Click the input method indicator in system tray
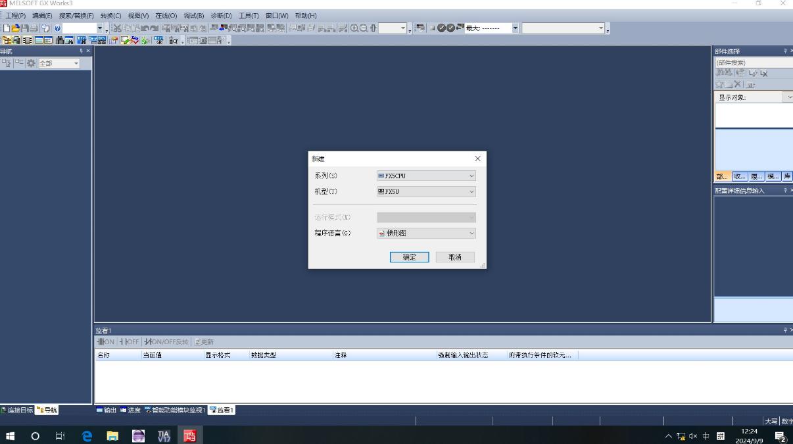The width and height of the screenshot is (793, 444). tap(720, 436)
